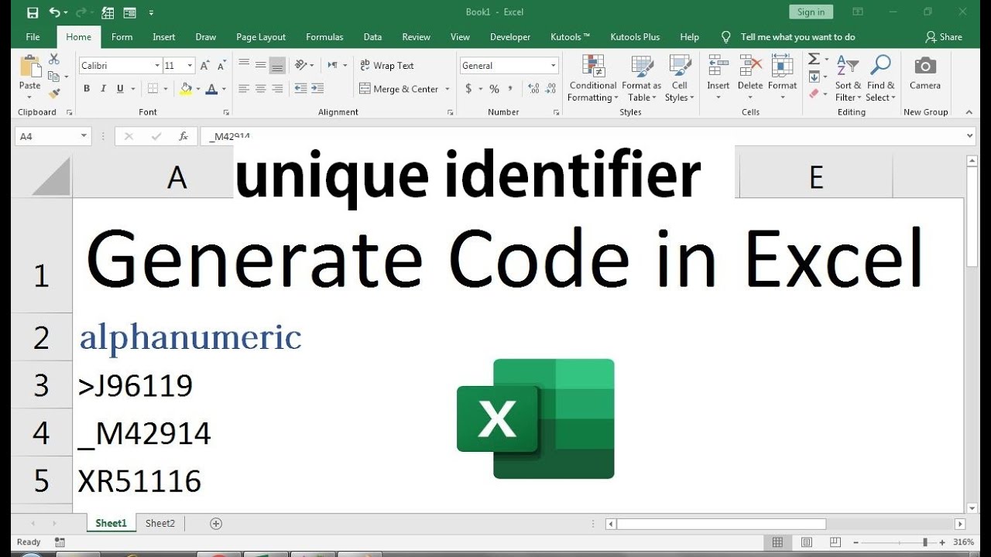
Task: Click the Find & Select button
Action: click(880, 78)
